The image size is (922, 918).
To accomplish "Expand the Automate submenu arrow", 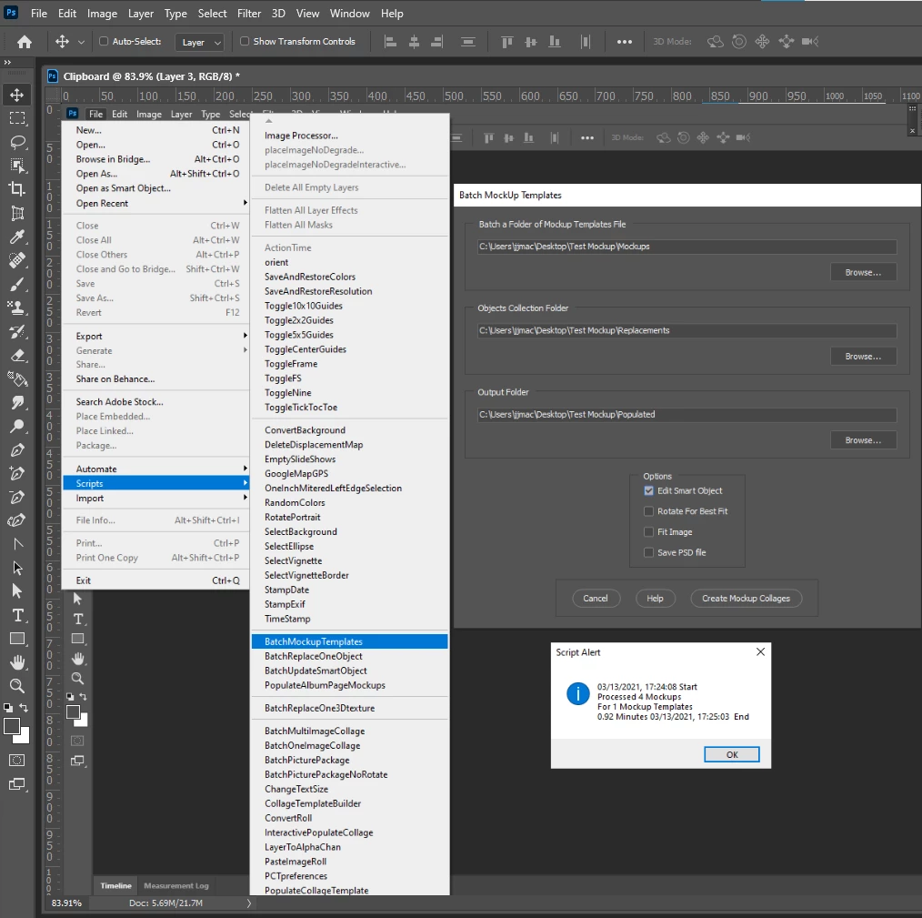I will (246, 469).
